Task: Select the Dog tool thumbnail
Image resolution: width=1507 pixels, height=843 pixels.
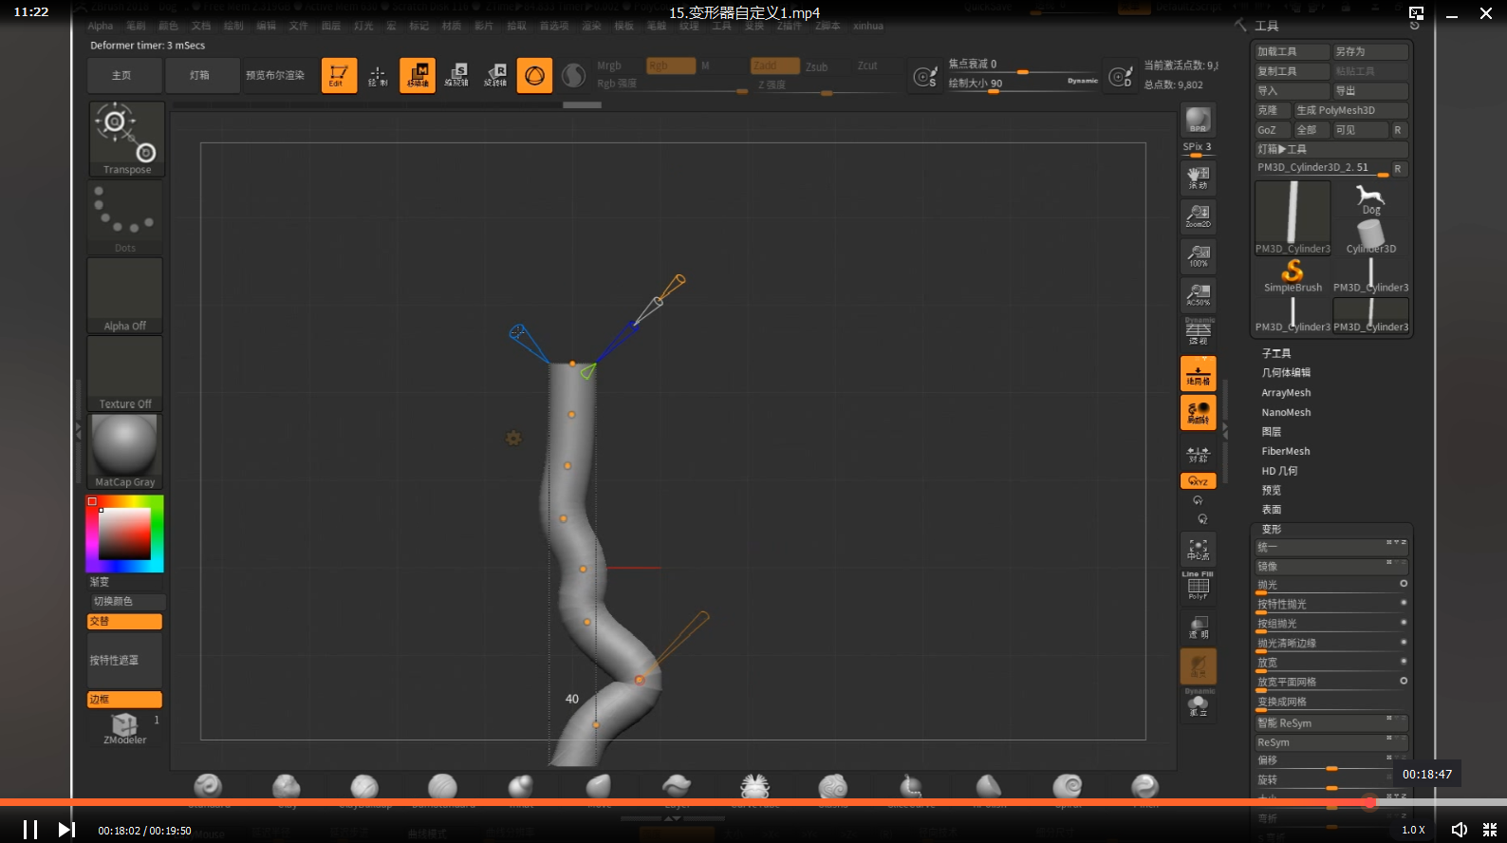Action: 1370,200
